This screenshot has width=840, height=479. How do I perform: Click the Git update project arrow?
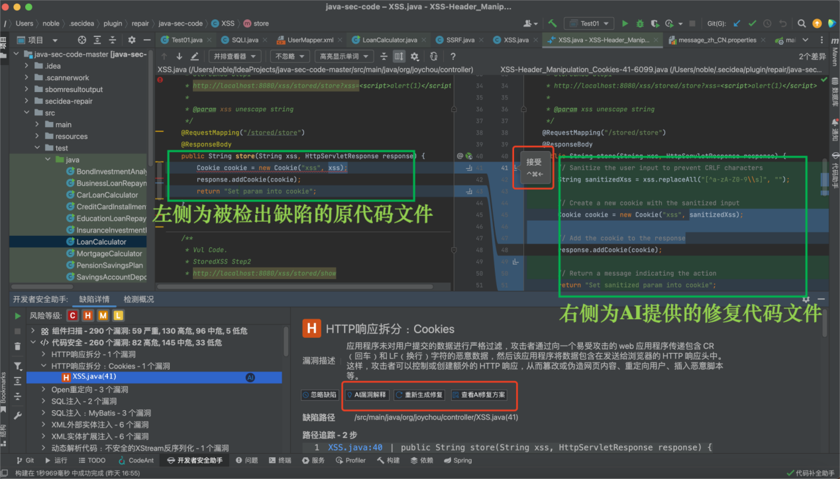[737, 23]
